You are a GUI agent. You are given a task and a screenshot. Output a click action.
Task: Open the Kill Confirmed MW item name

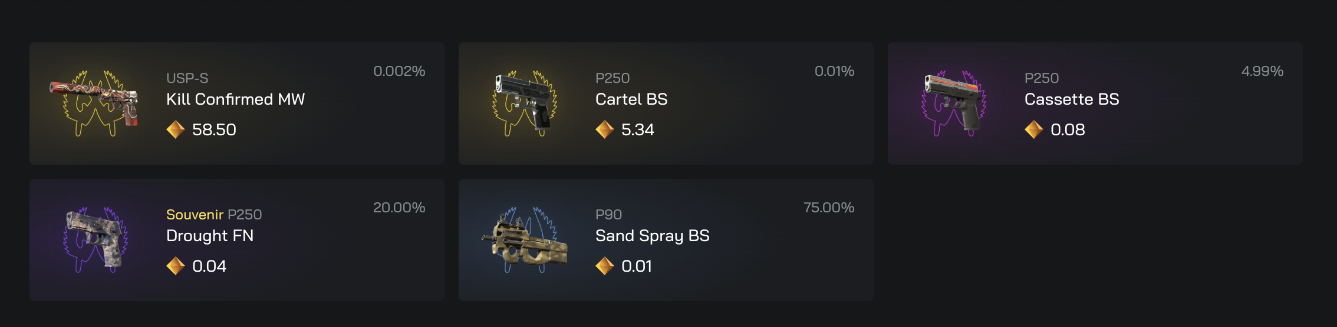[235, 99]
